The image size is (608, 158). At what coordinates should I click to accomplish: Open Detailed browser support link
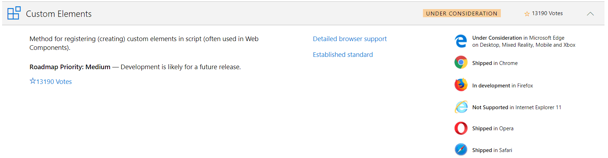coord(350,39)
